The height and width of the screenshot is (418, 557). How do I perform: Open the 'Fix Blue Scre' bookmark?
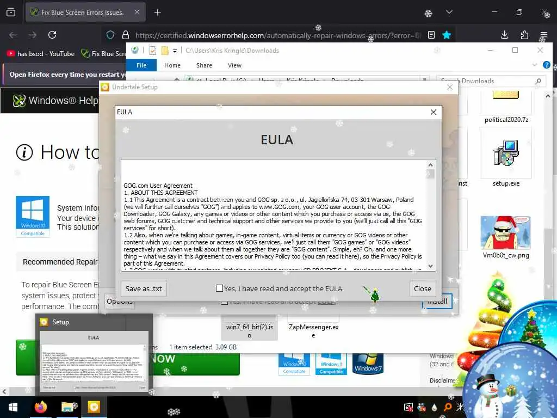[104, 54]
